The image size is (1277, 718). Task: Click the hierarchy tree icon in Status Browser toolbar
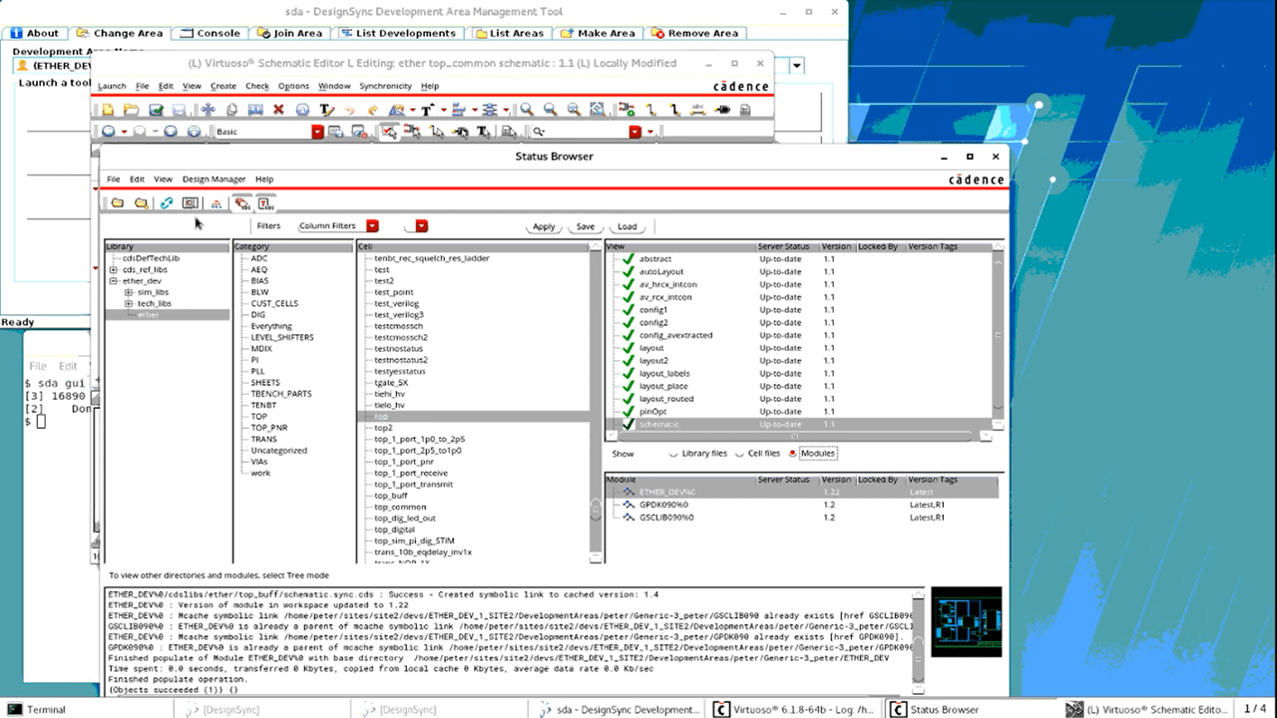[216, 203]
